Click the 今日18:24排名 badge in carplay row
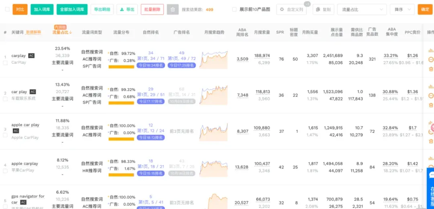 (151, 66)
